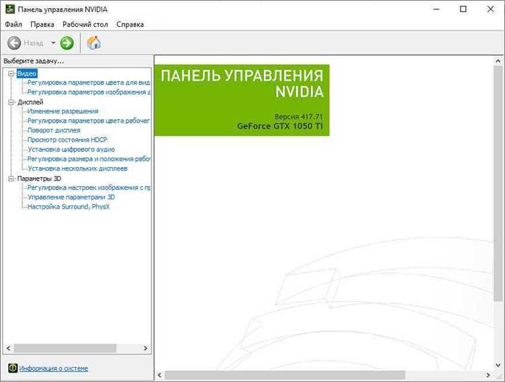505x382 pixels.
Task: Click the Версия 417.71 text
Action: (298, 117)
